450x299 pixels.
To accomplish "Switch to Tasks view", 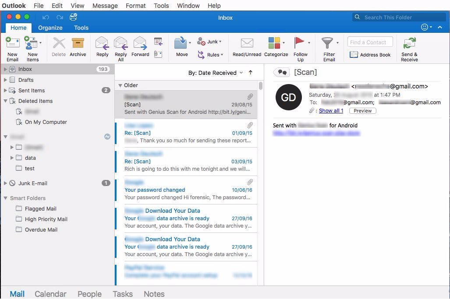I will [123, 294].
